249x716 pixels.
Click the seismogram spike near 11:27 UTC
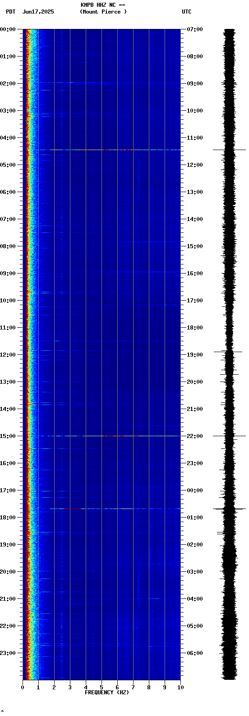click(229, 150)
